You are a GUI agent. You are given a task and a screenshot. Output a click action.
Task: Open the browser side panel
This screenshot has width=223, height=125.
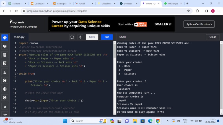pyautogui.click(x=206, y=11)
